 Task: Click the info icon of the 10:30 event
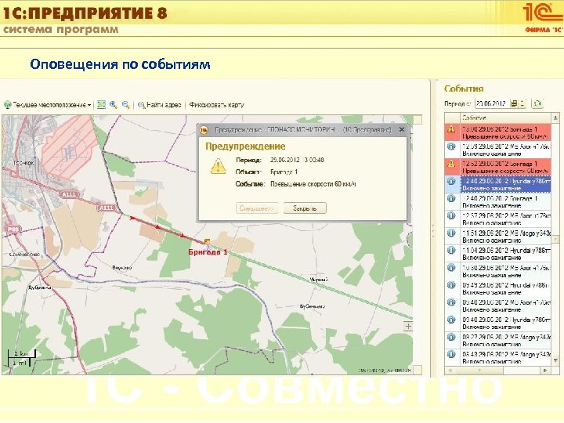tap(451, 267)
